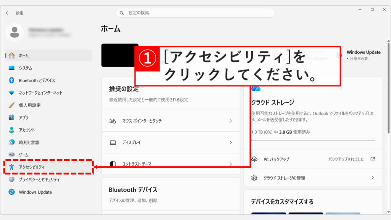
Task: Click the 時刻と言語 clock globe icon
Action: 11,142
